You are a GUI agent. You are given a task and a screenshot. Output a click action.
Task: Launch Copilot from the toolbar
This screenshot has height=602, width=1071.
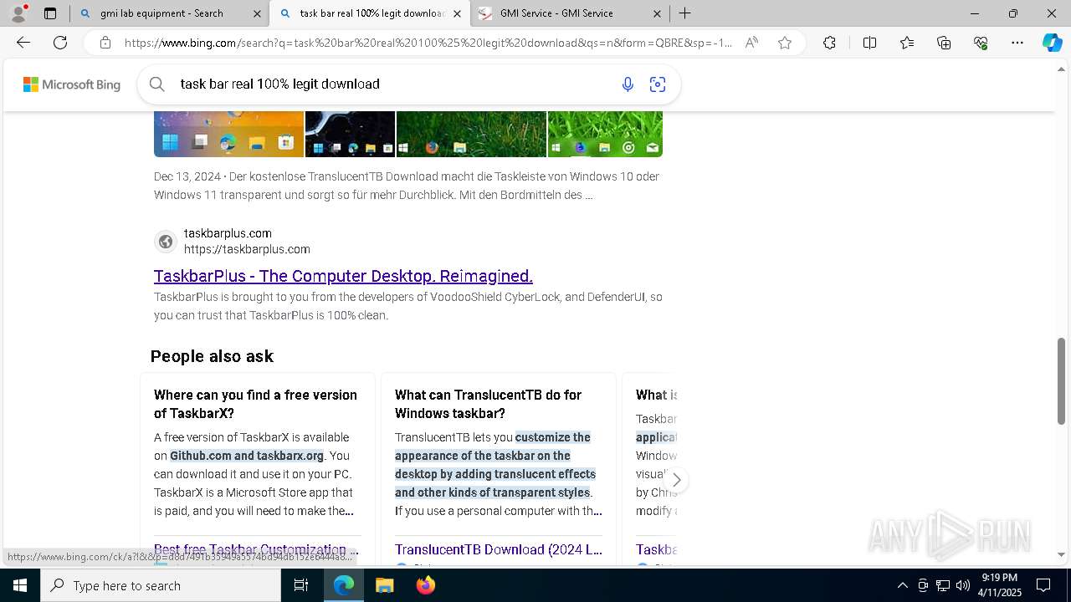[1052, 43]
